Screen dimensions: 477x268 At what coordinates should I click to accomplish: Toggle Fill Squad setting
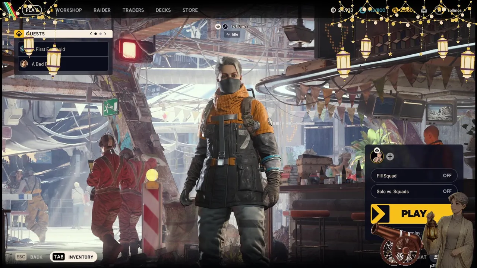[x=414, y=176]
